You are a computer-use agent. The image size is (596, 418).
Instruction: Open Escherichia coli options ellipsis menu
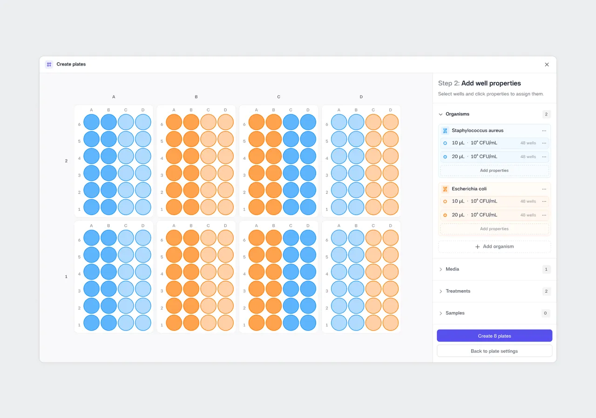point(544,189)
